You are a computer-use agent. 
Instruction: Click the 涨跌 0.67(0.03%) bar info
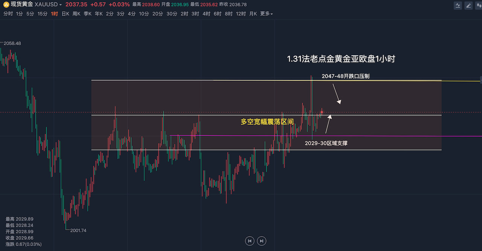coord(24,244)
